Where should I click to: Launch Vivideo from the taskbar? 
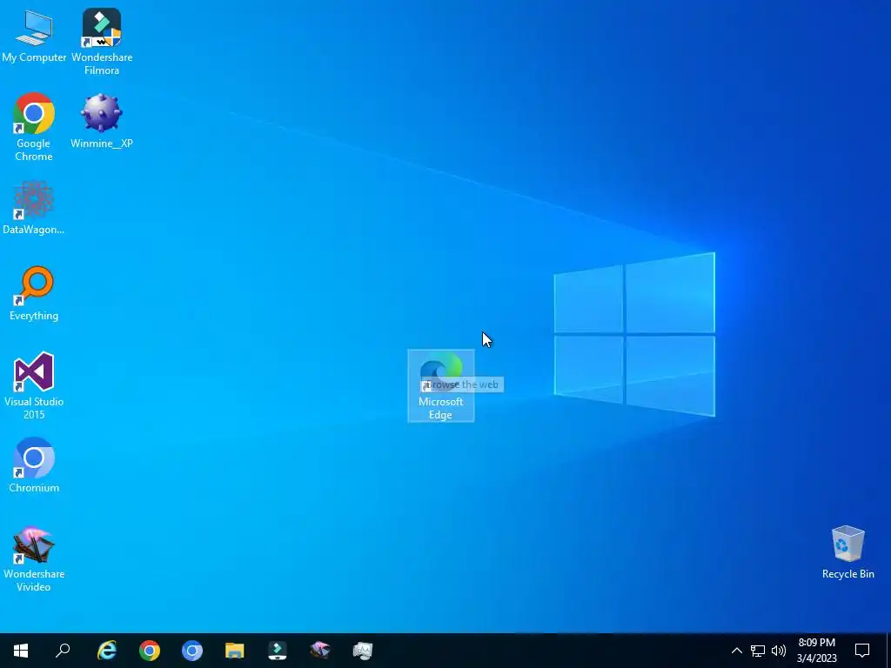(x=320, y=651)
